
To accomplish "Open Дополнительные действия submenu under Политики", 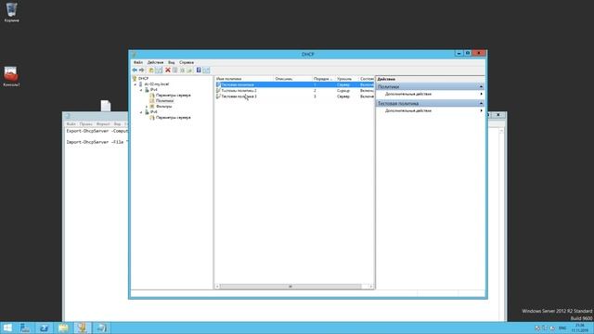I will pyautogui.click(x=431, y=94).
